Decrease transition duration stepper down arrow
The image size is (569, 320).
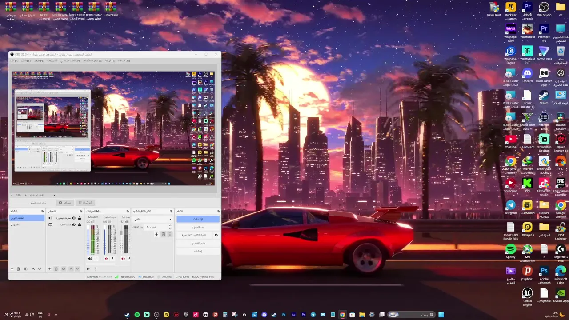[170, 229]
